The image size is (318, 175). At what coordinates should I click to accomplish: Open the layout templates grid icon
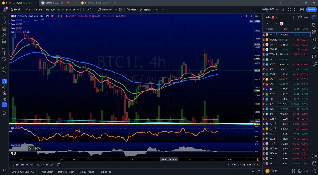click(121, 10)
